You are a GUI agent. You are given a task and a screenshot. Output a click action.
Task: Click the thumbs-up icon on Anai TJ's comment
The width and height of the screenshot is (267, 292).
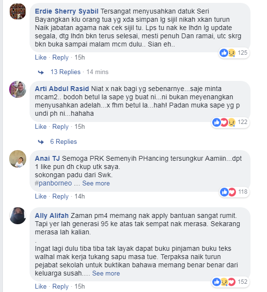[x=224, y=192]
